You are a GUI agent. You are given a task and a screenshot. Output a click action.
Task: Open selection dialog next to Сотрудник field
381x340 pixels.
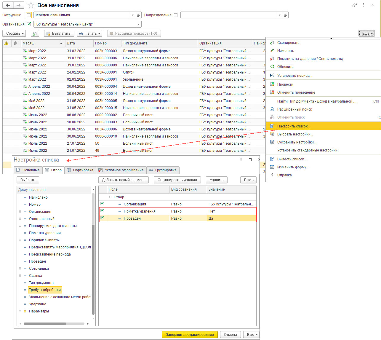coord(139,15)
